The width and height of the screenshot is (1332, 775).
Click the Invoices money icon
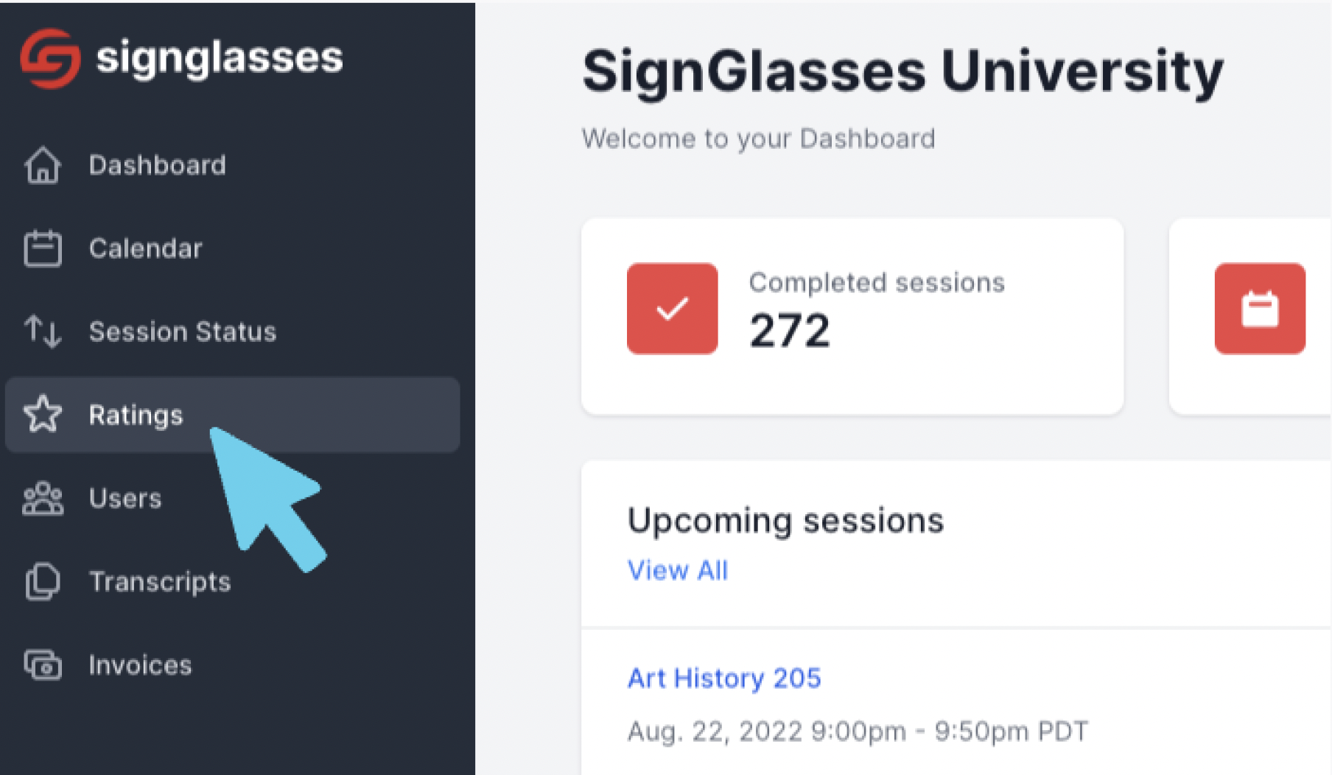click(43, 665)
